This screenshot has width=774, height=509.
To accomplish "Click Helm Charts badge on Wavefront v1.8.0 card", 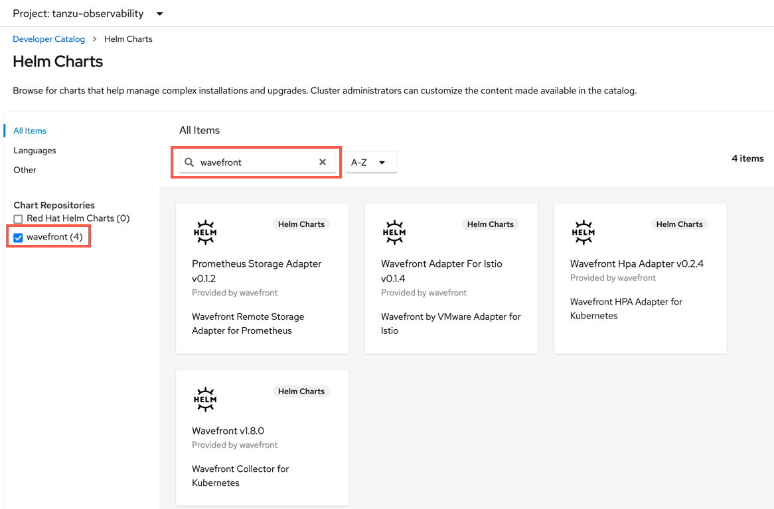I will [x=301, y=392].
